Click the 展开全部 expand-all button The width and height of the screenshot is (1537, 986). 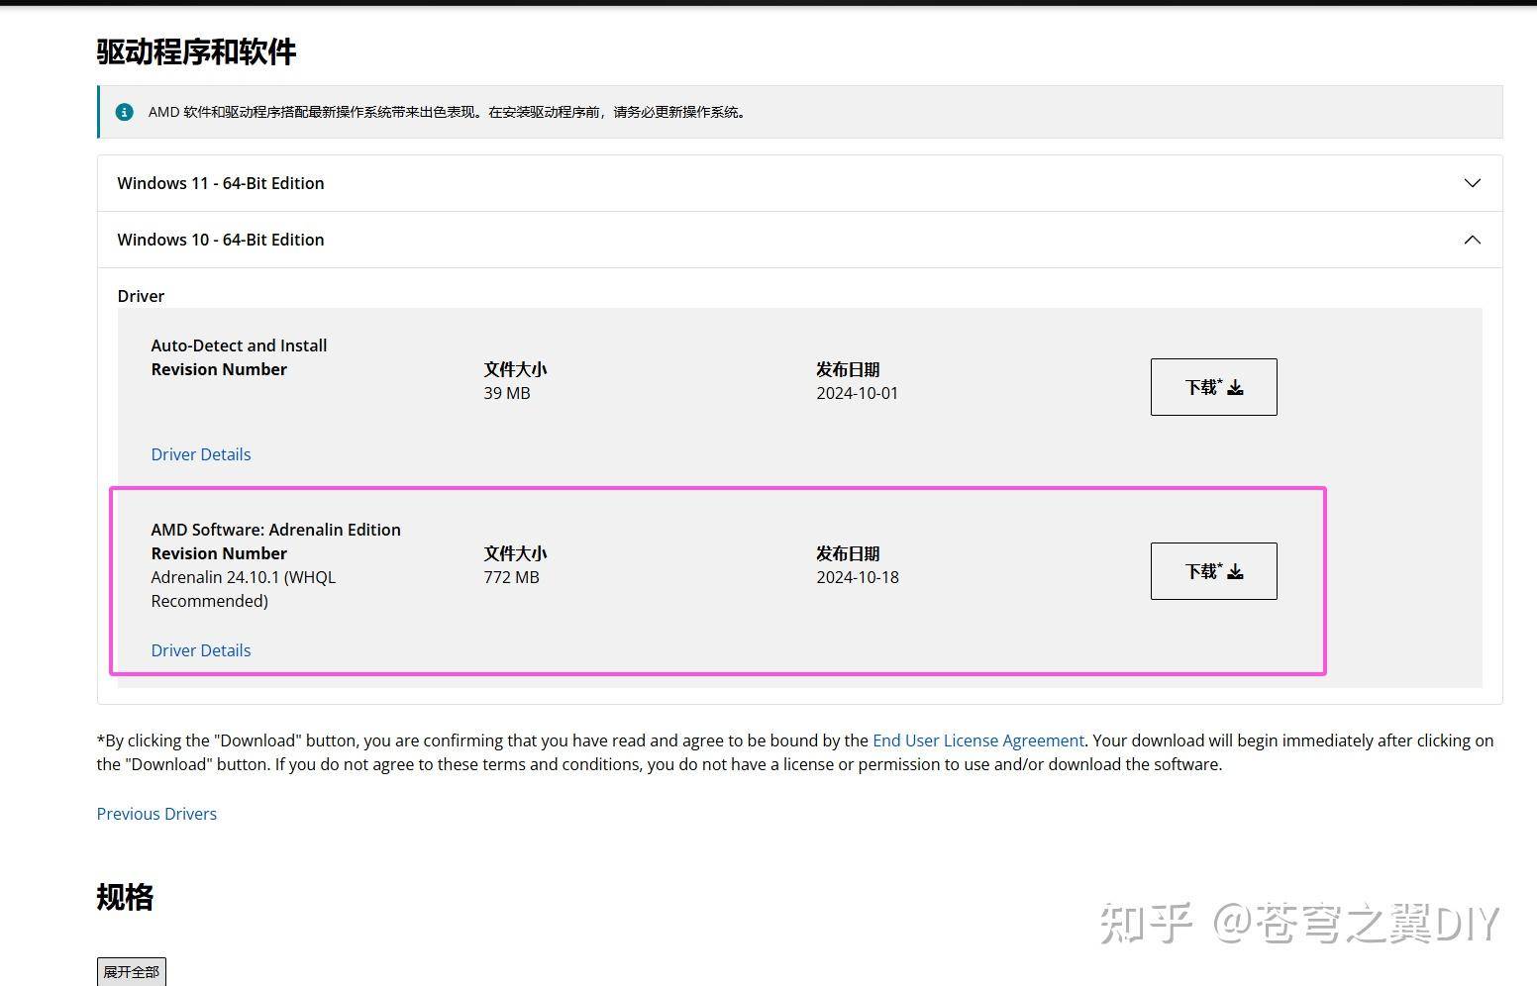click(x=132, y=972)
